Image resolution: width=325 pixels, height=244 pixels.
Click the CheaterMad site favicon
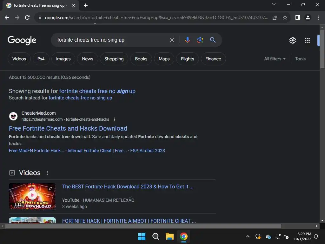[13, 116]
